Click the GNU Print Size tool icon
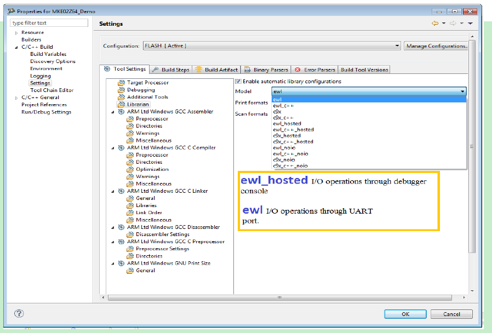 121,263
